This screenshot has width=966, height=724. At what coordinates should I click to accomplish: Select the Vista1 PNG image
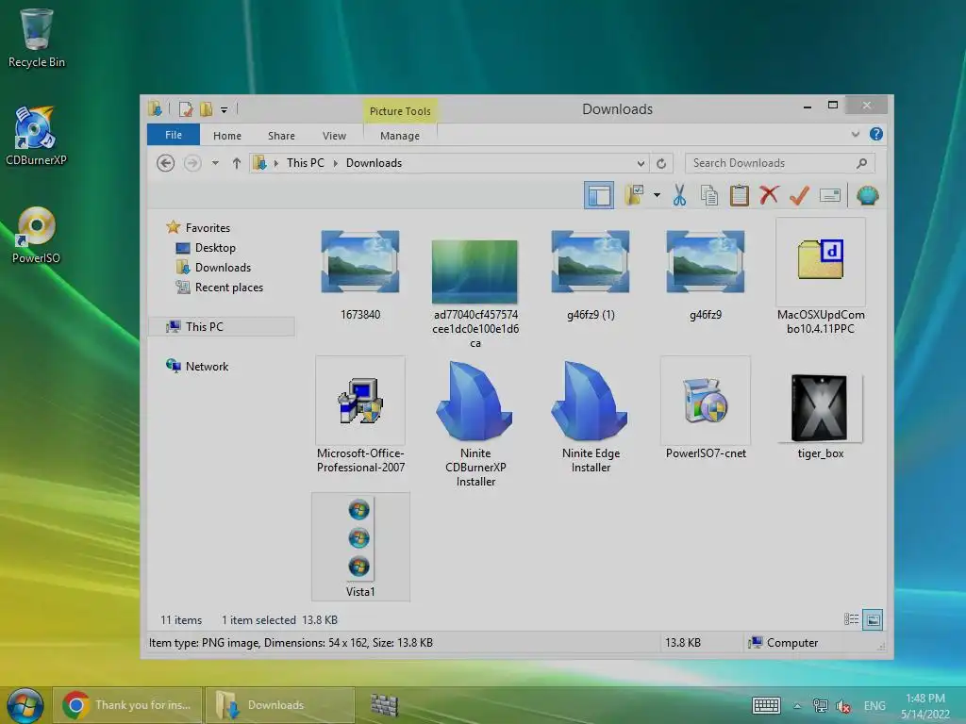(x=360, y=547)
